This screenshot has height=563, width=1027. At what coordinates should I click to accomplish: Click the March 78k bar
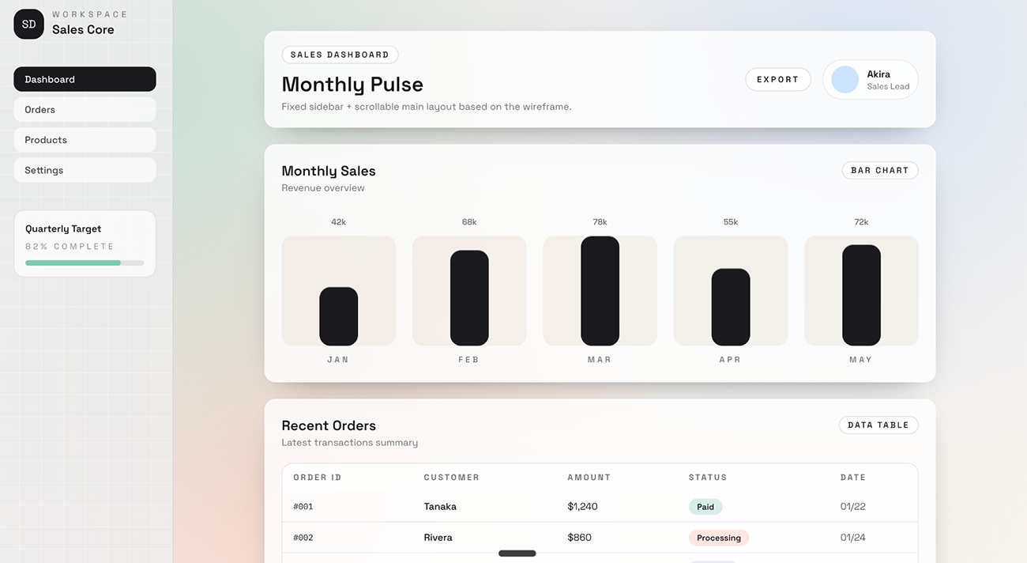pyautogui.click(x=600, y=291)
